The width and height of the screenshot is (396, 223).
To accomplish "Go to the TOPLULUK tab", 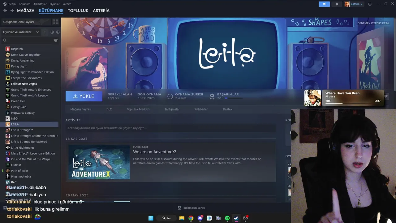I will (78, 11).
